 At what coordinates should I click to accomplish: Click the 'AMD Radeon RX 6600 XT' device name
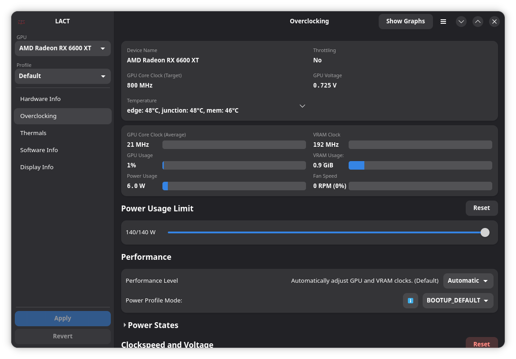163,60
